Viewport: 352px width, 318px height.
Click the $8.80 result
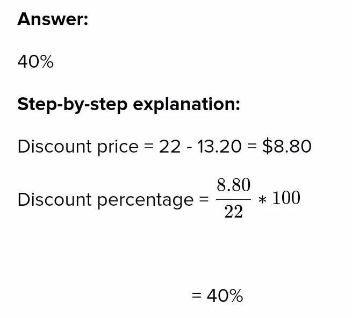pos(286,146)
